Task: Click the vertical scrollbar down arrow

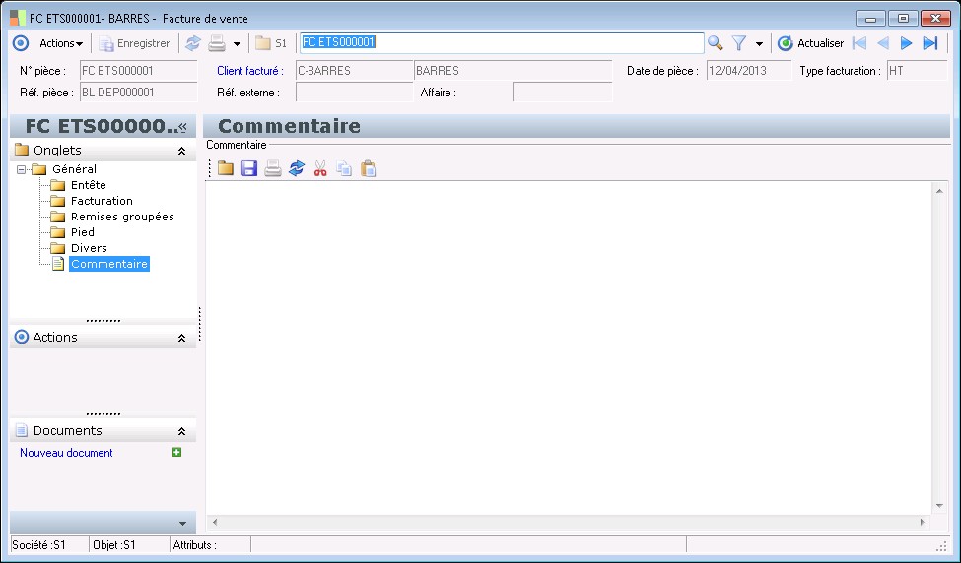Action: [x=939, y=506]
